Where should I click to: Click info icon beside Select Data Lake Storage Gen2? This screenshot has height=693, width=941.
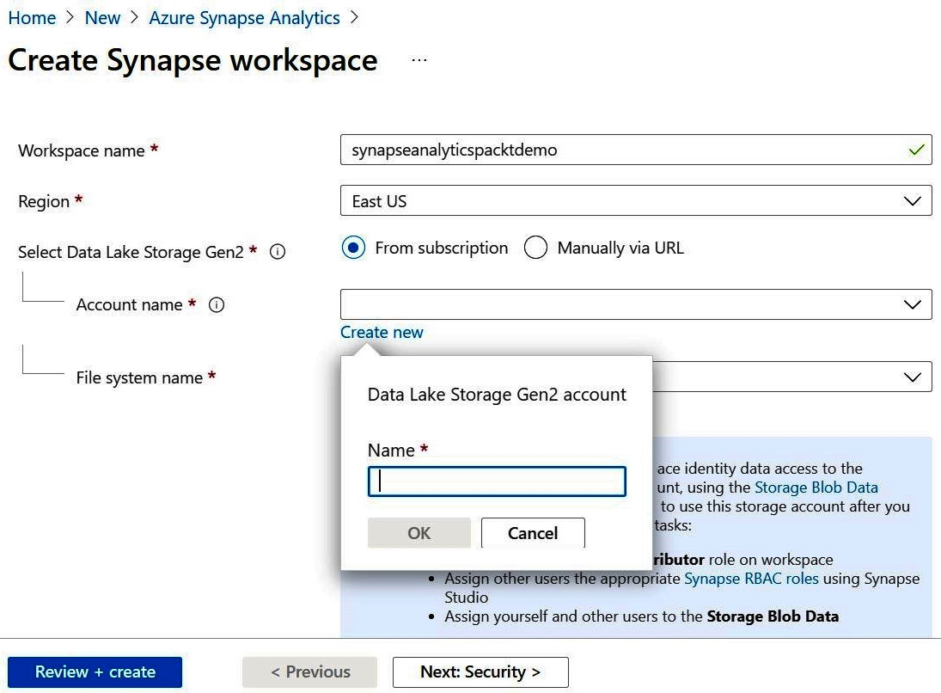(278, 252)
